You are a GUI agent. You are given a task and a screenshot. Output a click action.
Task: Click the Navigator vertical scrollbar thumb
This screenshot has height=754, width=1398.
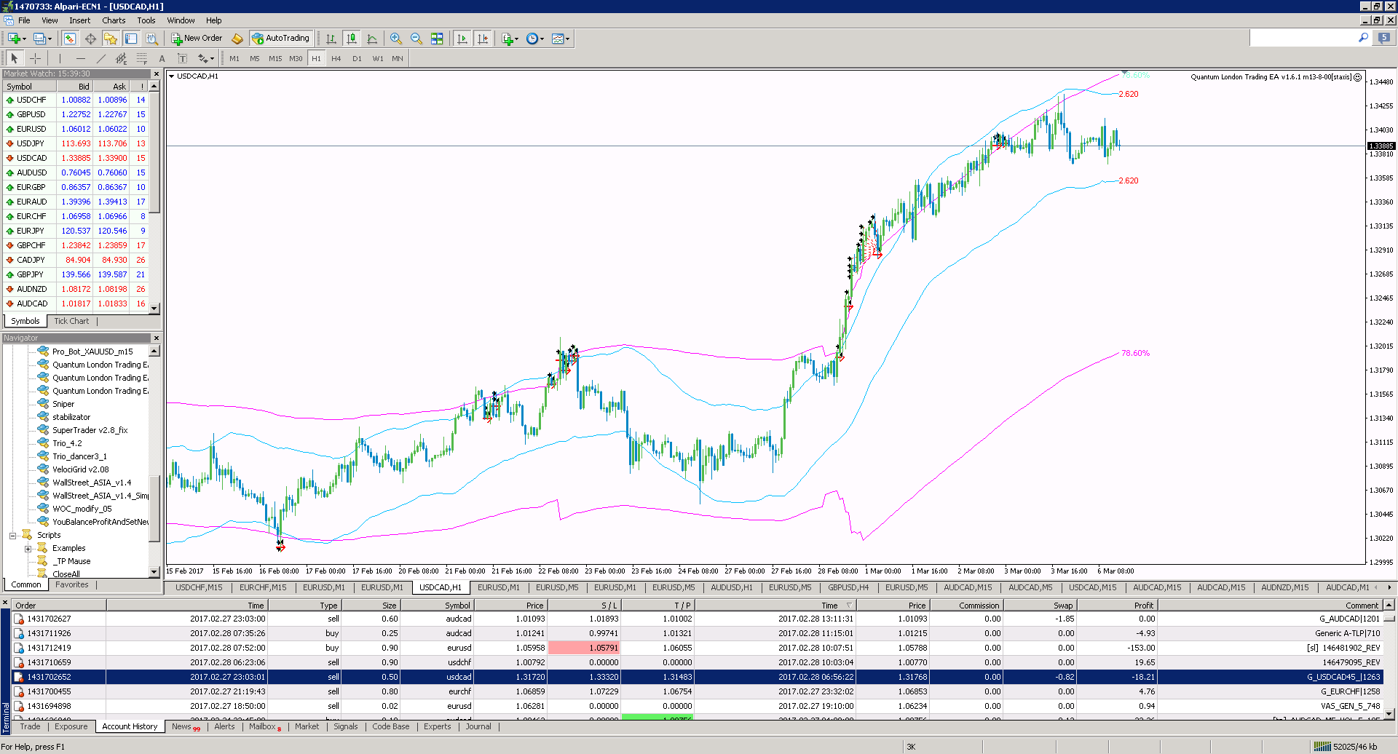coord(154,508)
